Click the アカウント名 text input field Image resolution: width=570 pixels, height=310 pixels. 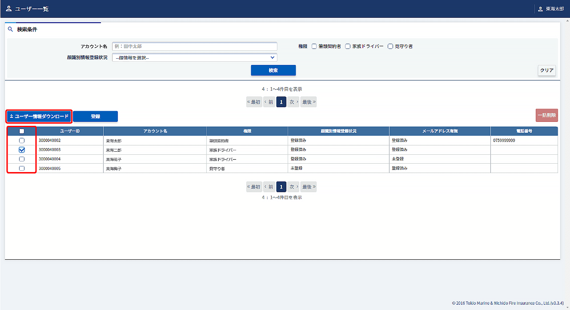click(x=194, y=46)
